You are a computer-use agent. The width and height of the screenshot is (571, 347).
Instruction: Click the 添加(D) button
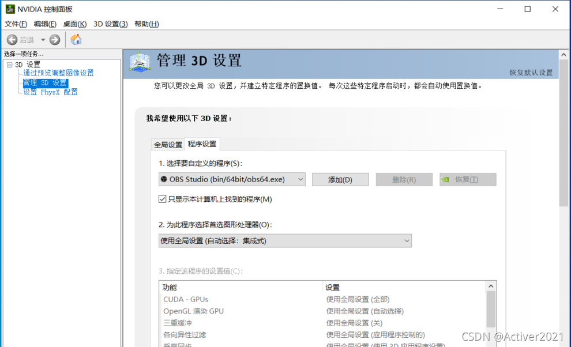(340, 179)
